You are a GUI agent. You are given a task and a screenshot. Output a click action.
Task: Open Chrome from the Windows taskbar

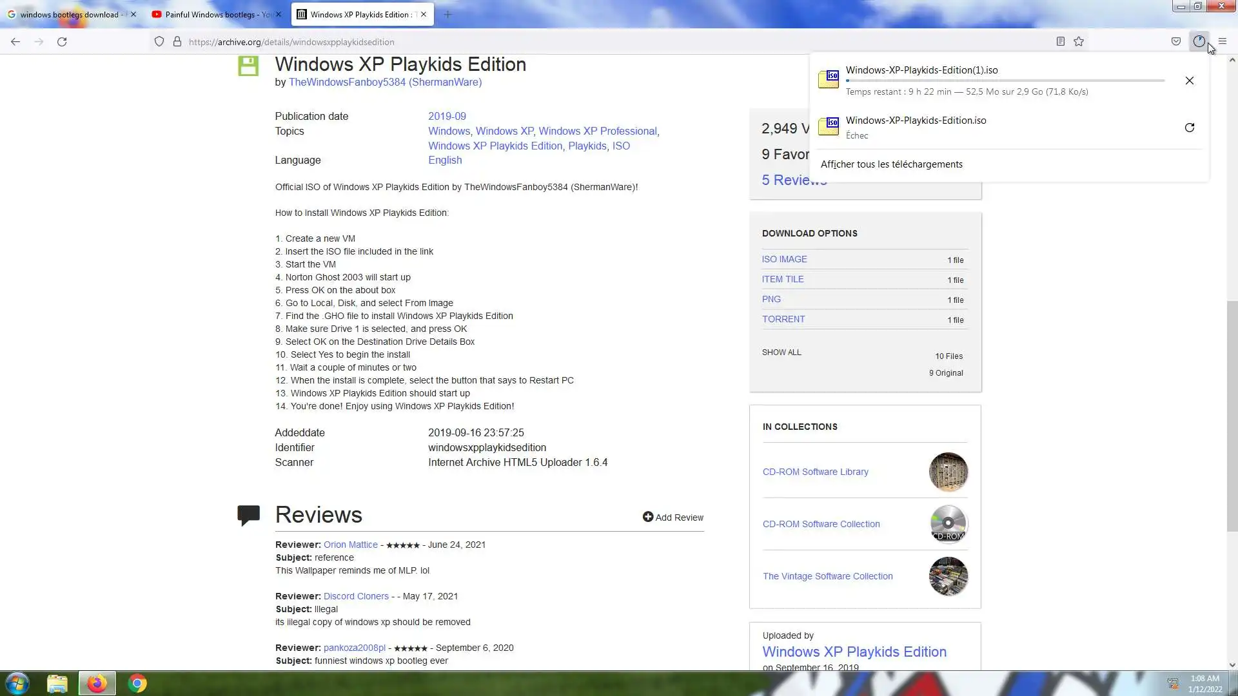137,683
